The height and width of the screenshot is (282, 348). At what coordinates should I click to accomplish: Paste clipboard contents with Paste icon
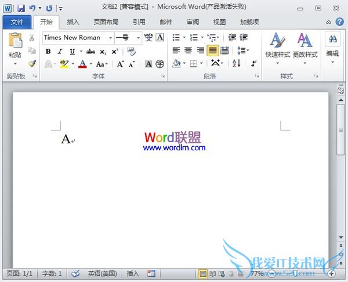point(15,40)
